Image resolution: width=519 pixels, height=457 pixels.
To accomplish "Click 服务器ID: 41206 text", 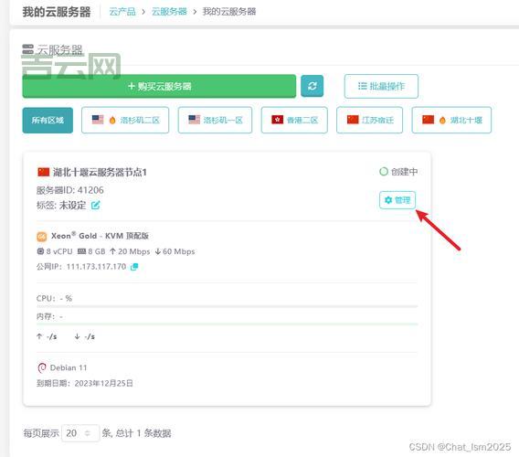I will point(69,190).
